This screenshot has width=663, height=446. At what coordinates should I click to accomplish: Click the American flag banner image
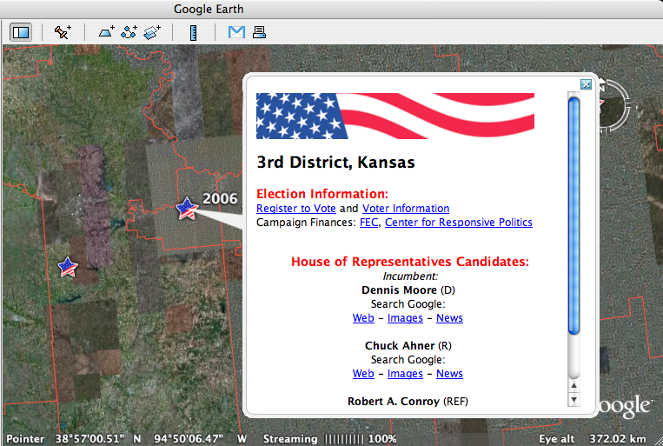coord(395,116)
